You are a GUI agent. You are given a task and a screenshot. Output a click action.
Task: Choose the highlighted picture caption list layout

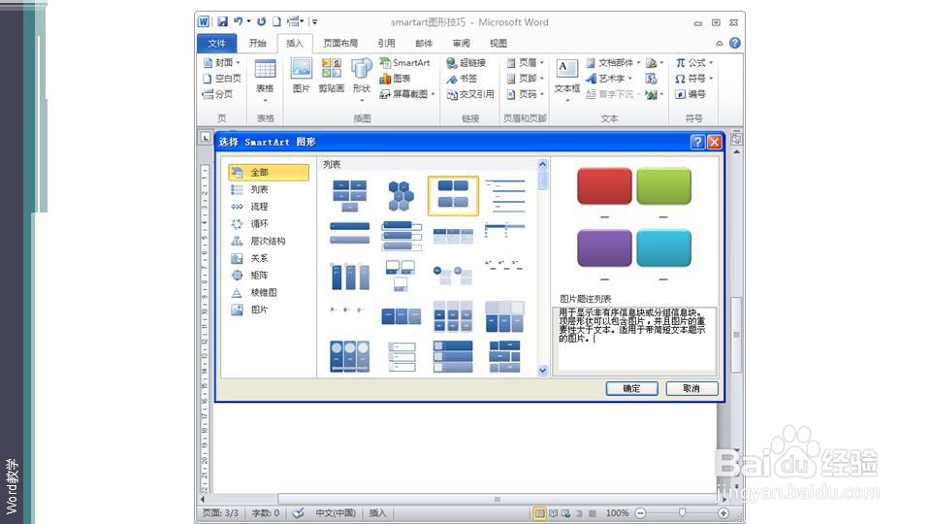click(453, 195)
